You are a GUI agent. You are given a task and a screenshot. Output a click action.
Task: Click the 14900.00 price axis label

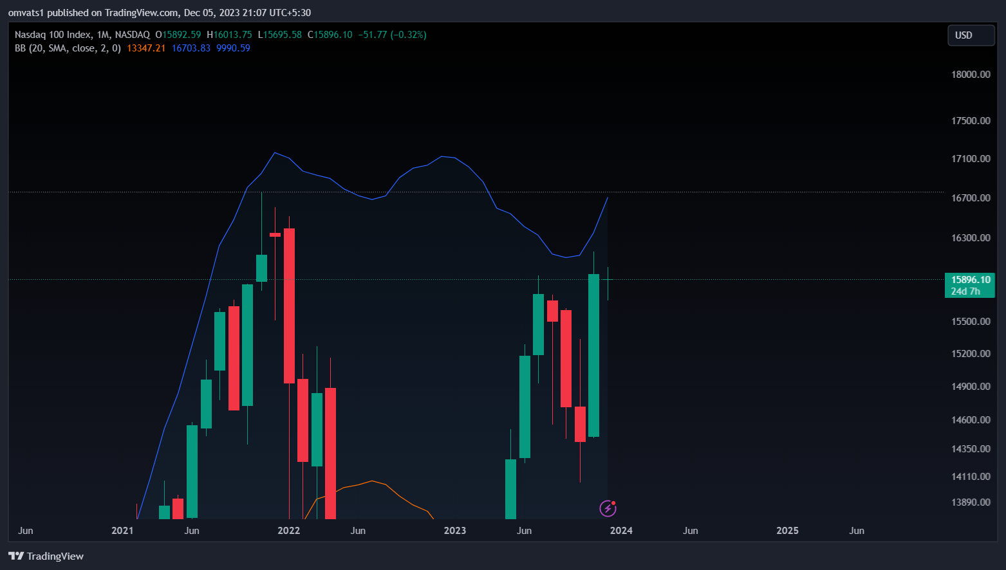coord(971,387)
